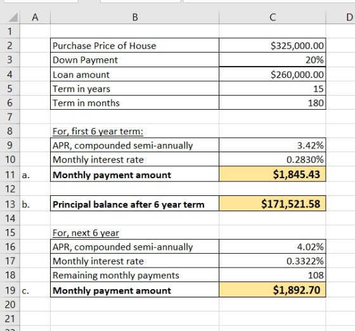The image size is (355, 331).
Task: Click the $325,000.00 value cell
Action: pyautogui.click(x=273, y=46)
